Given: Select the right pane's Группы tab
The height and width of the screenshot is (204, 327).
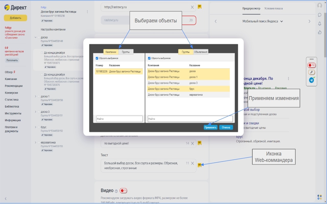Looking at the screenshot, I should click(186, 52).
